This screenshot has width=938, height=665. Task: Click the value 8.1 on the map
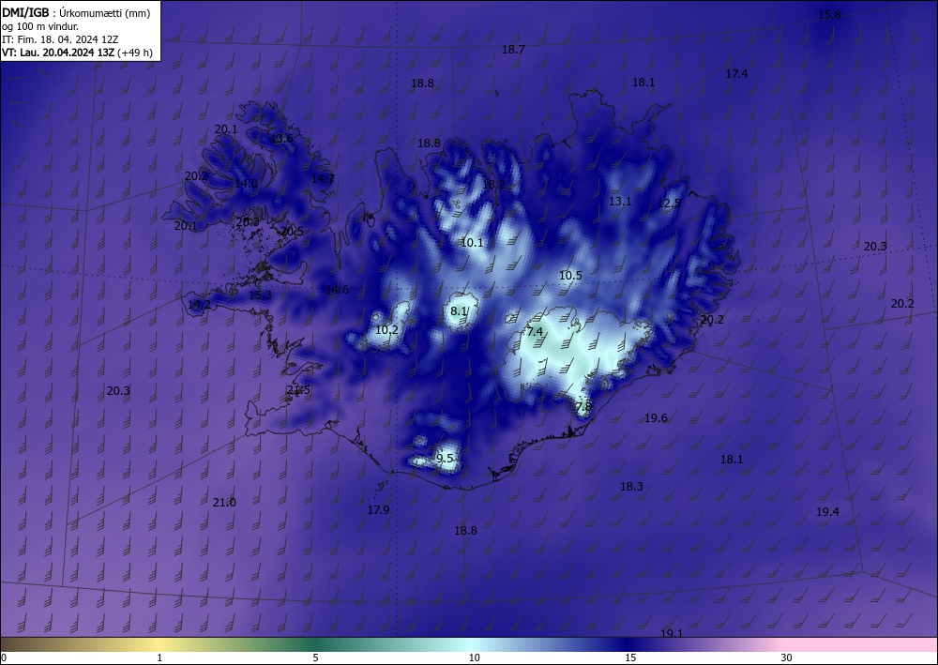pos(459,311)
